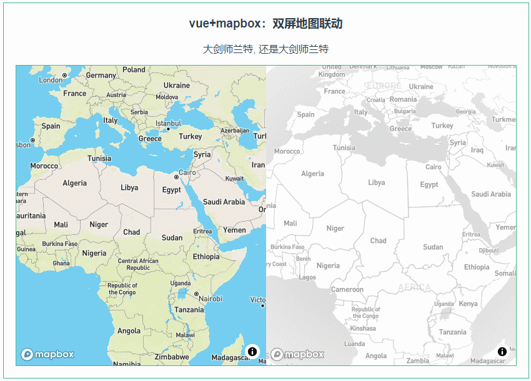Click the 'Ghana' map label
The width and height of the screenshot is (531, 381).
tap(61, 263)
